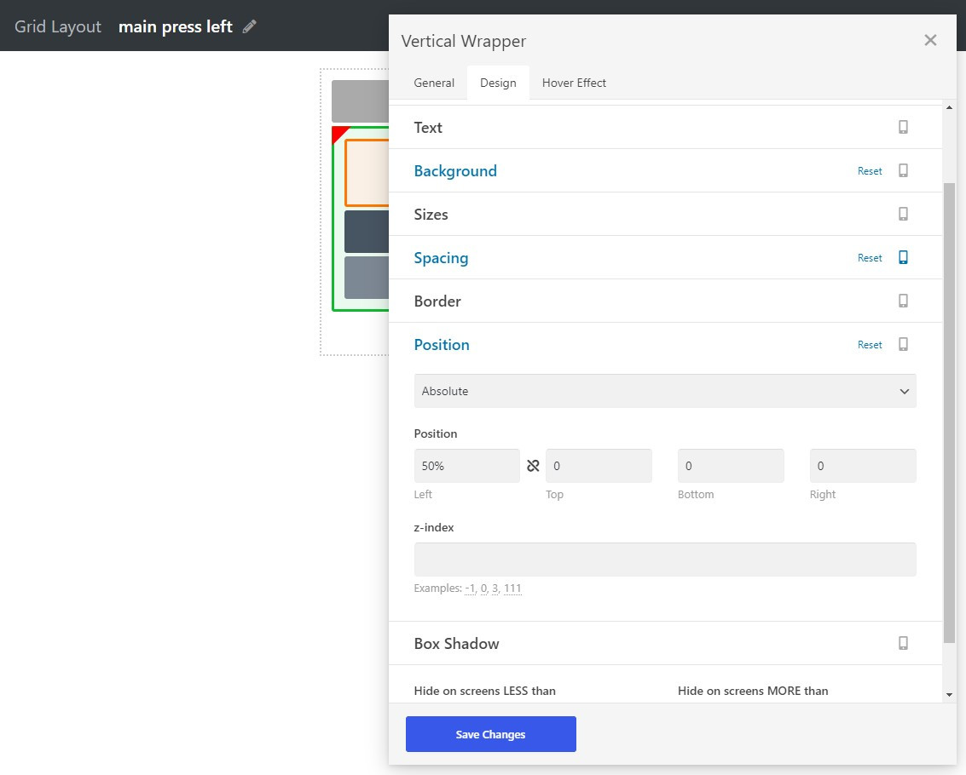Switch to the General tab
966x775 pixels.
click(434, 83)
